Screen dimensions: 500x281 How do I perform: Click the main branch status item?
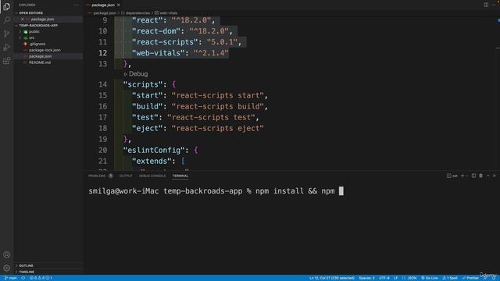point(11,278)
